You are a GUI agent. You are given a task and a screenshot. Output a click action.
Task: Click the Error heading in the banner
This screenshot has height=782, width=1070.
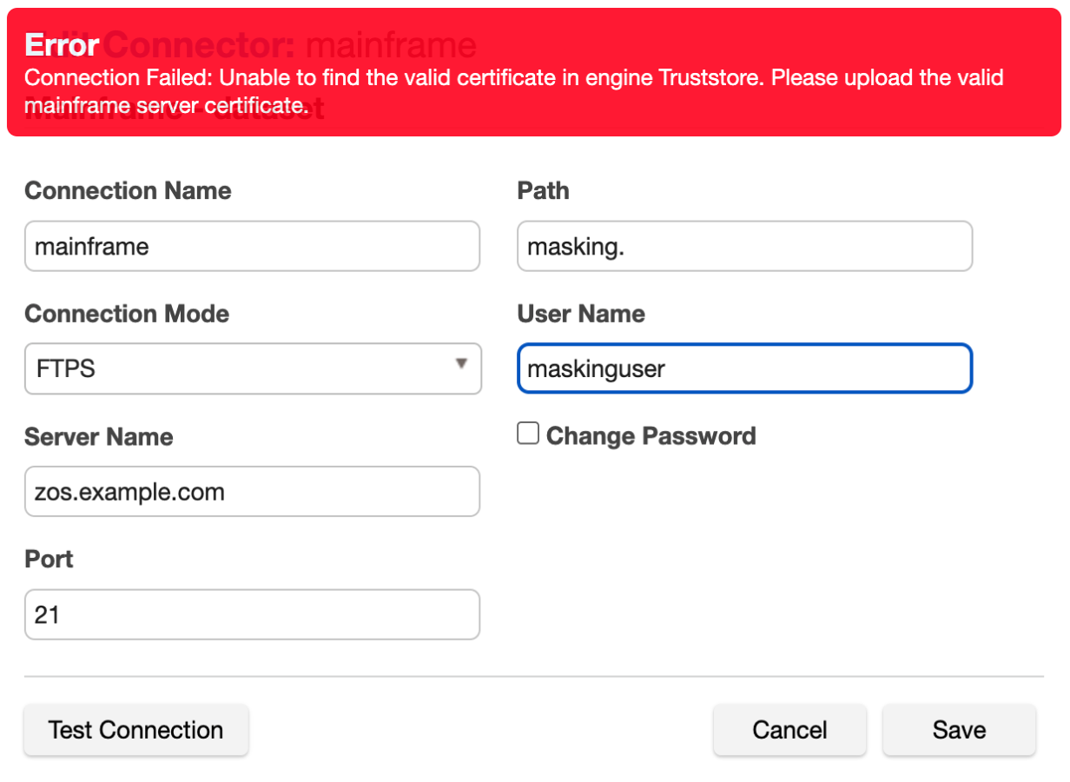[62, 44]
